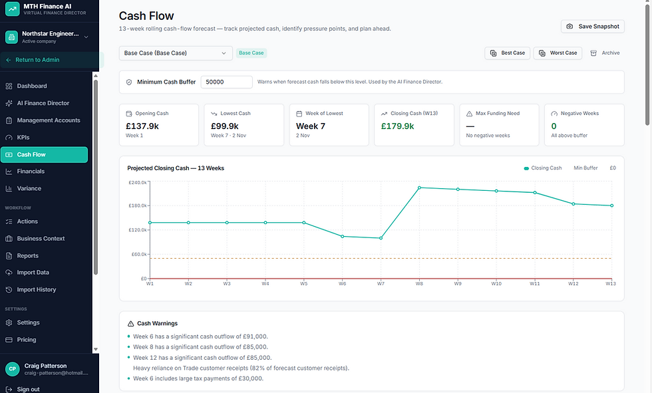Click the Northstar Engineering company building icon
Viewport: 652px width, 393px height.
(12, 37)
